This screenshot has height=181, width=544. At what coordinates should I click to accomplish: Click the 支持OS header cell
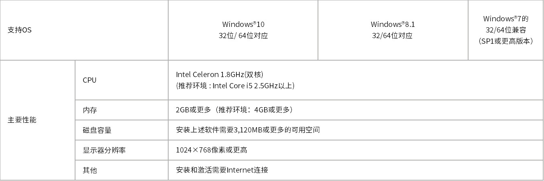coord(84,30)
